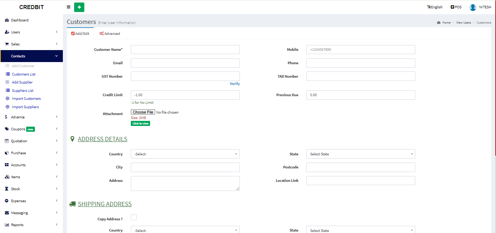Select the Add Customer sidebar item
Screen dimensions: 496x233
pyautogui.click(x=23, y=66)
